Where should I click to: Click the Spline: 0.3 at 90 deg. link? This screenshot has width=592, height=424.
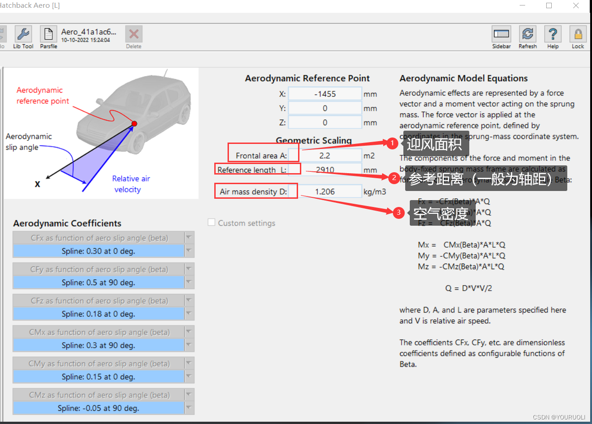98,345
